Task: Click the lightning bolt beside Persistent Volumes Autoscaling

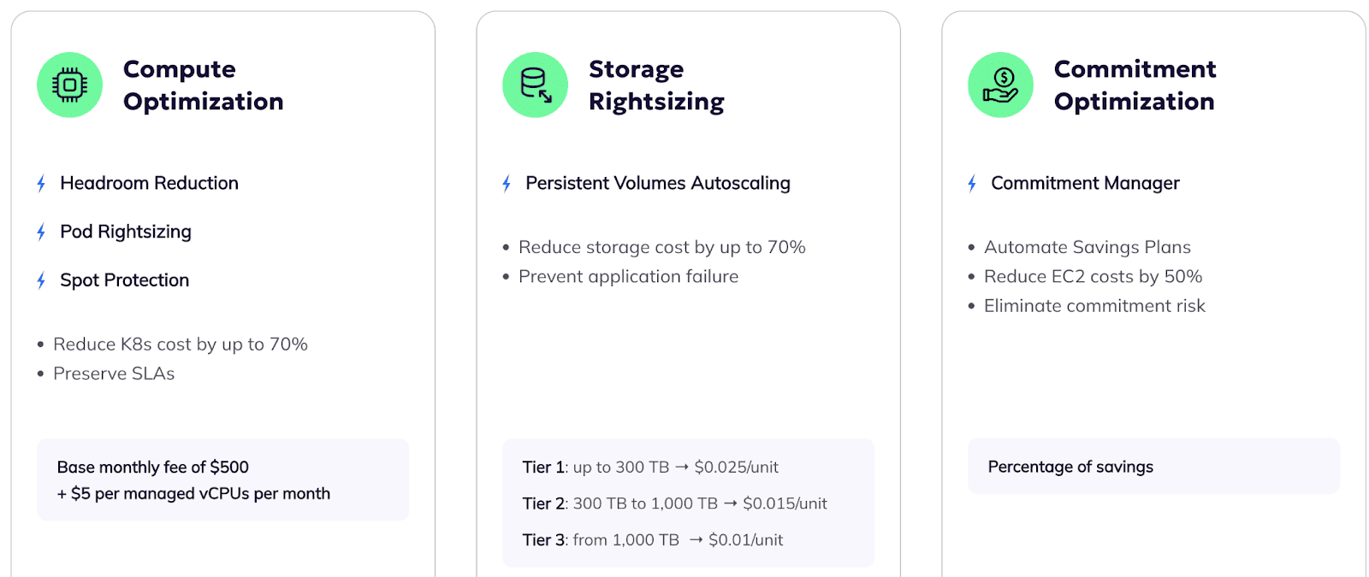Action: coord(507,184)
